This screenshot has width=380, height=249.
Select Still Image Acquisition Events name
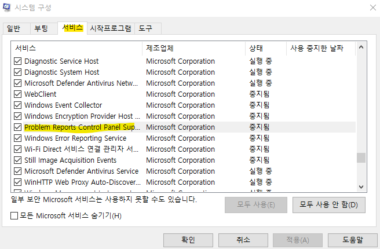coord(71,160)
